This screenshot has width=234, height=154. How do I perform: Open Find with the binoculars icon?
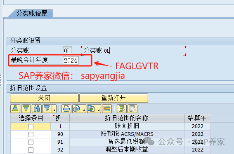(37, 109)
